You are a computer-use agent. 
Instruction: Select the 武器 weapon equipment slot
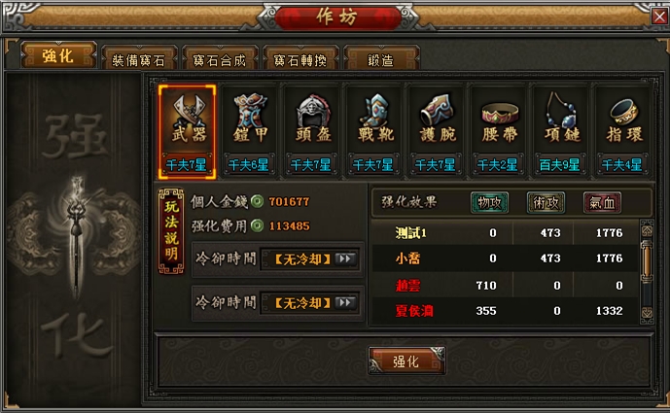187,131
